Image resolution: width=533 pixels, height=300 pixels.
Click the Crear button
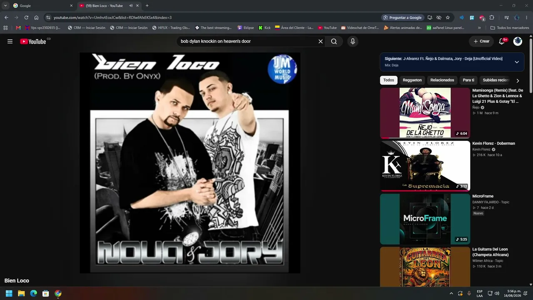[x=481, y=41]
